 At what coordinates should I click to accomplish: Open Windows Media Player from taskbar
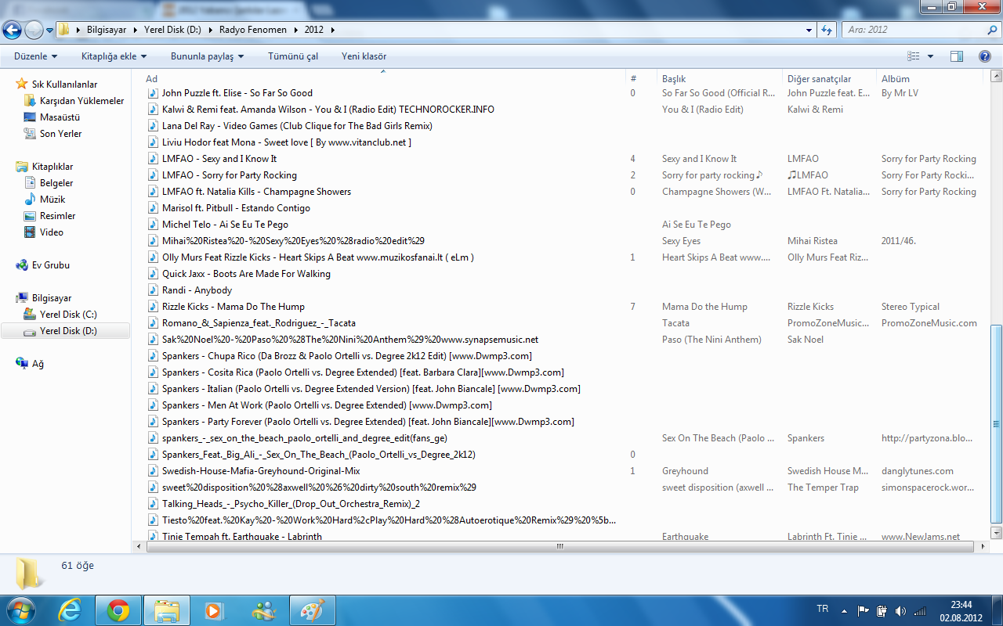[x=215, y=610]
